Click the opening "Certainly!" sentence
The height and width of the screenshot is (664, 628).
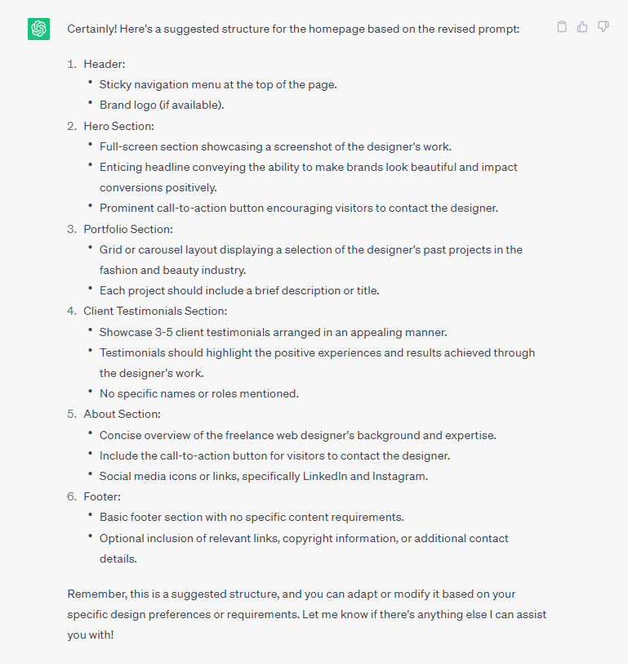tap(293, 29)
